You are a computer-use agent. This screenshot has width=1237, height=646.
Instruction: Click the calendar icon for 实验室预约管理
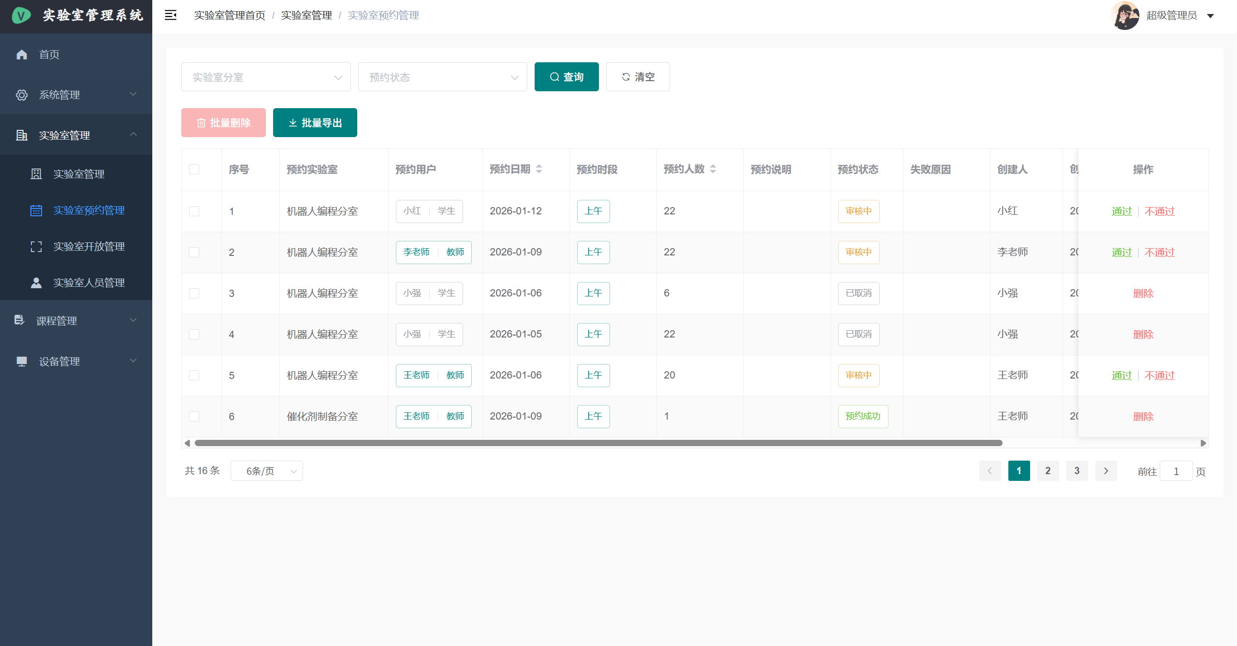36,211
